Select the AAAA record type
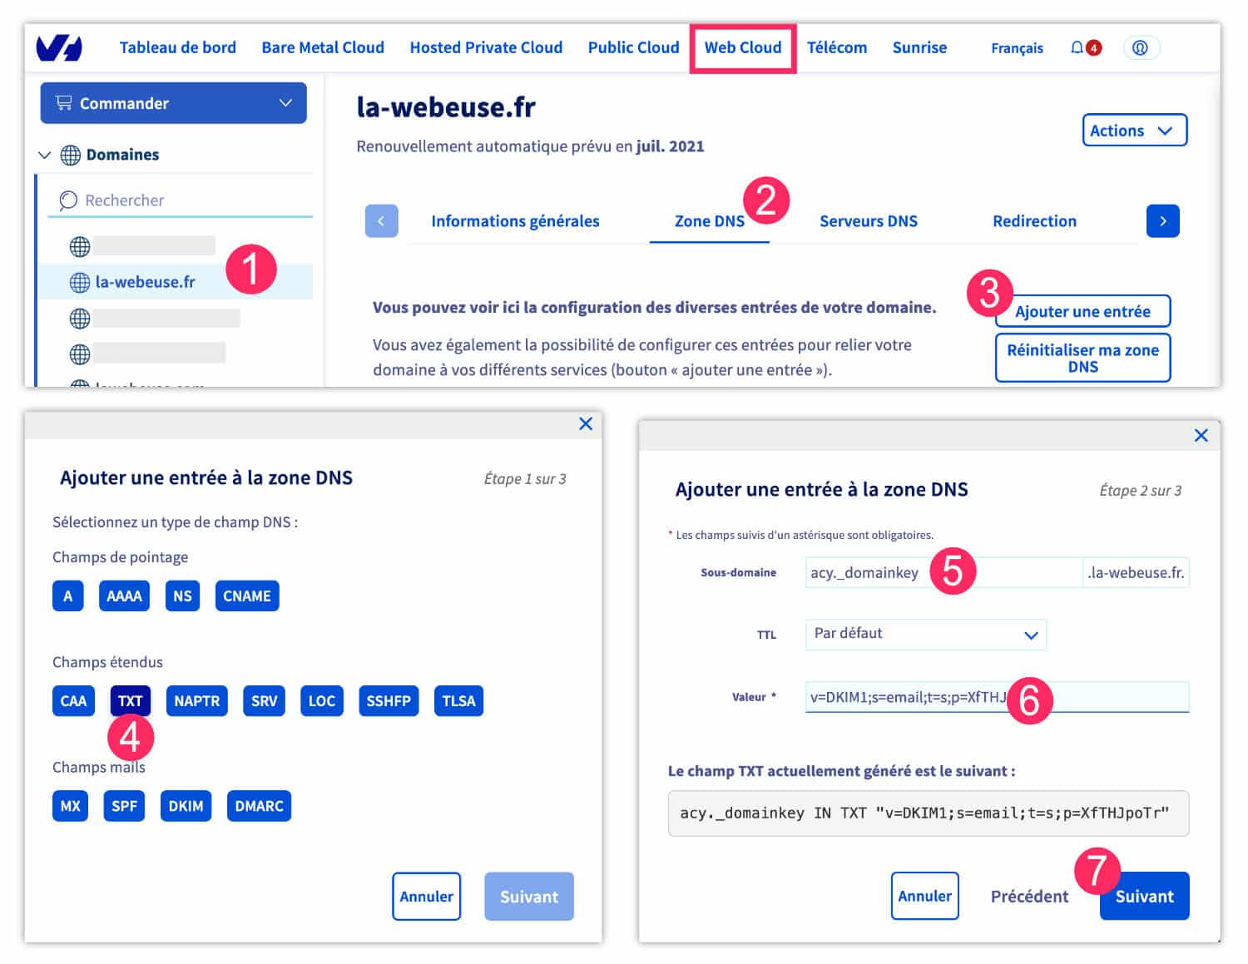Screen dimensions: 1248x964 124,596
